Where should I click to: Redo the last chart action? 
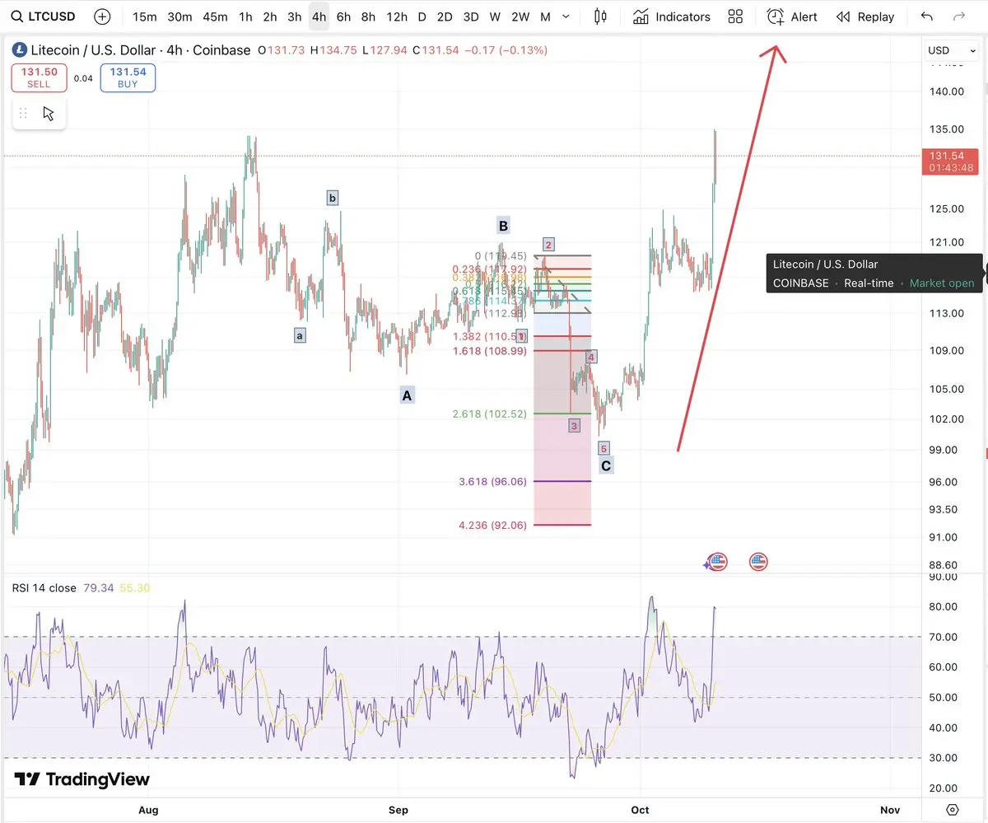pyautogui.click(x=958, y=16)
